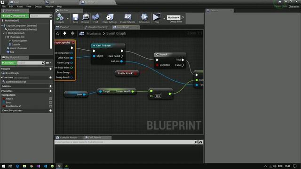Open Class Settings
This screenshot has height=169, width=301.
[x=110, y=18]
